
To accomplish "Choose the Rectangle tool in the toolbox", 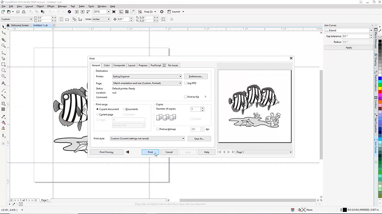I will (x=3, y=64).
